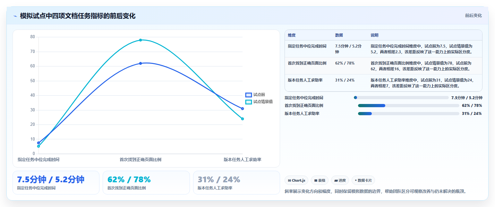Click the 版本任务人工求助率 progress bar
This screenshot has height=207, width=495.
coord(408,114)
